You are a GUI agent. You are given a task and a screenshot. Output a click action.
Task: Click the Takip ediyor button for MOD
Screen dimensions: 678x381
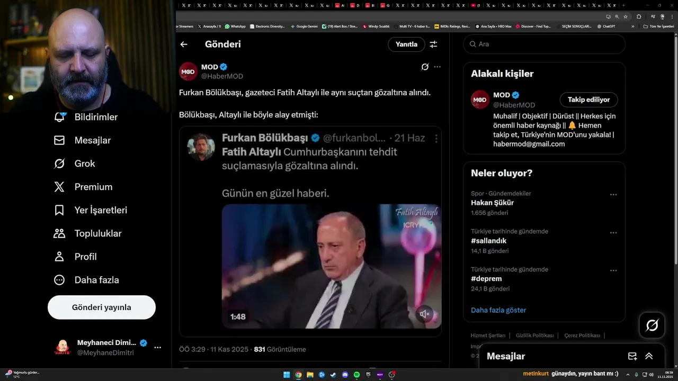pyautogui.click(x=588, y=99)
